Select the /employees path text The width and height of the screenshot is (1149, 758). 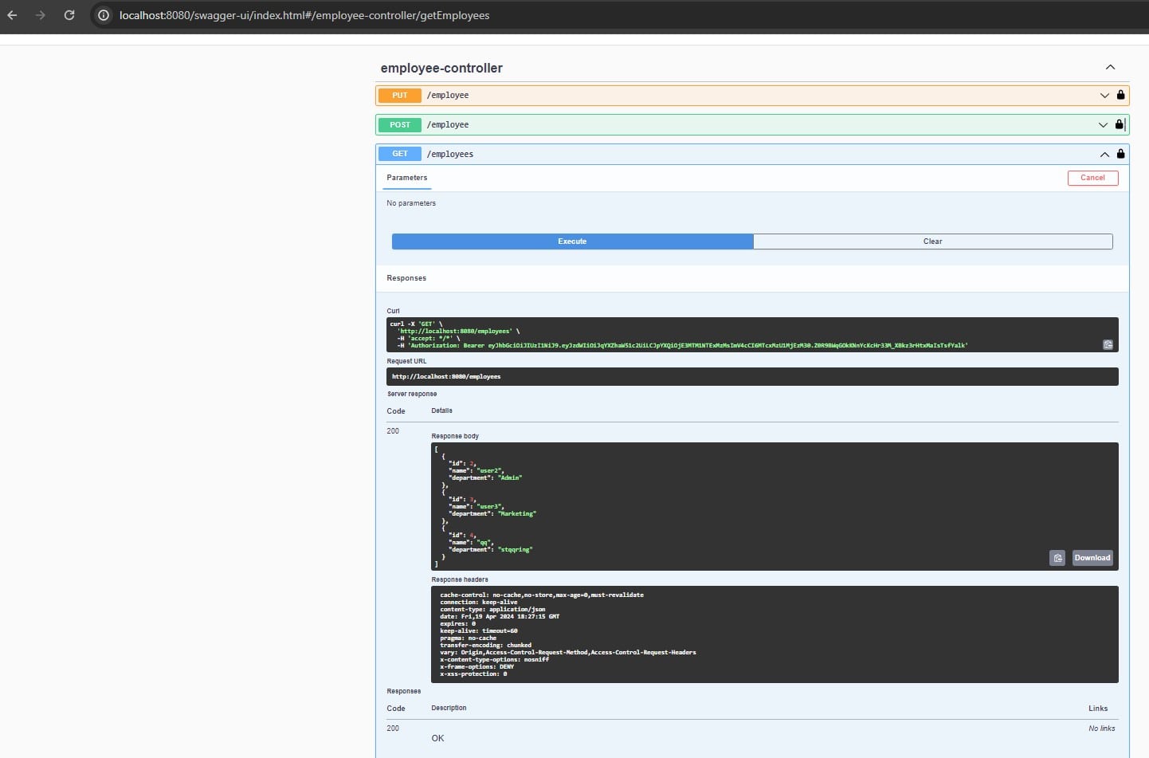click(x=449, y=155)
